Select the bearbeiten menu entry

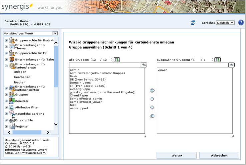coord(22,77)
